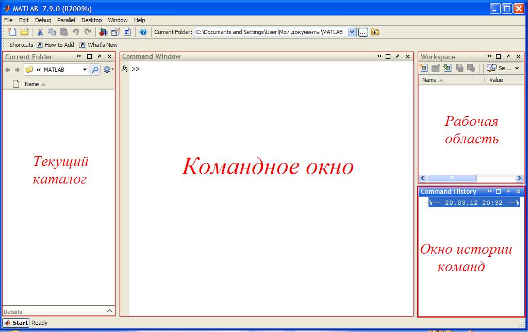Image resolution: width=528 pixels, height=332 pixels.
Task: Undock the Command History panel
Action: (508, 191)
